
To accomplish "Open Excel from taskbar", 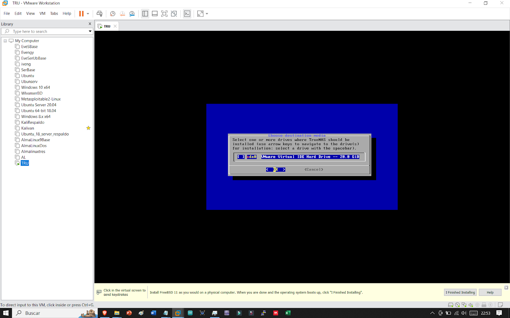I will [x=288, y=313].
